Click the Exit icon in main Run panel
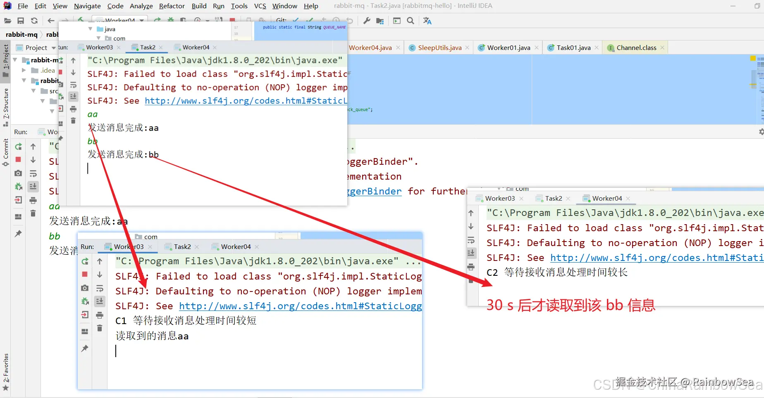 18,200
